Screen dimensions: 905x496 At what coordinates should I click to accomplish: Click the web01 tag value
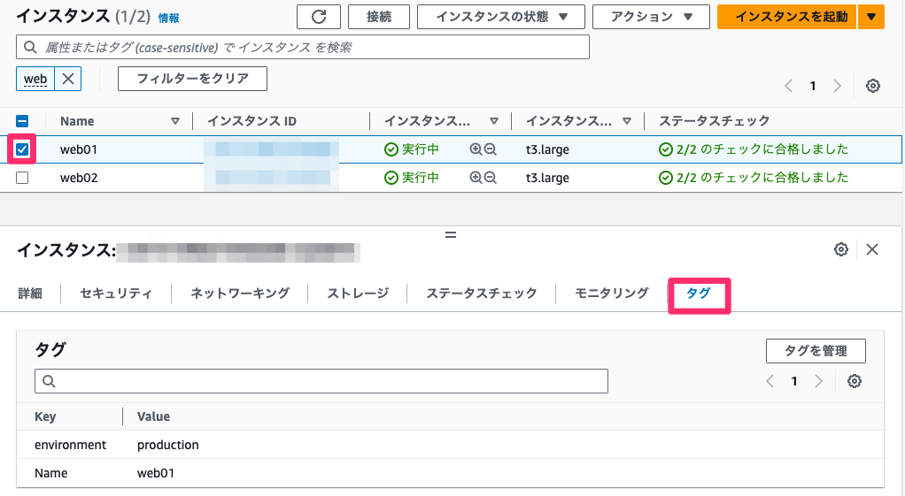click(156, 473)
